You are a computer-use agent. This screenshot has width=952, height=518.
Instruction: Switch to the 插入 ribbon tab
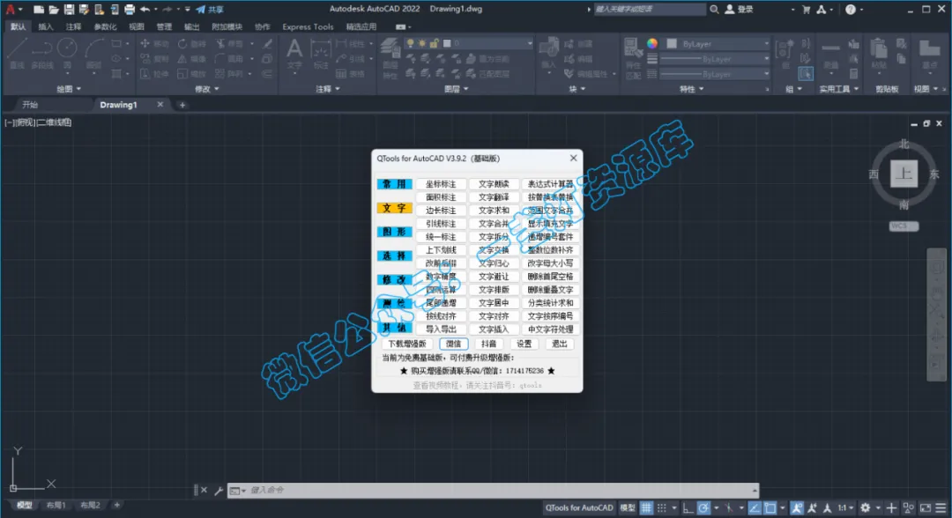point(46,26)
